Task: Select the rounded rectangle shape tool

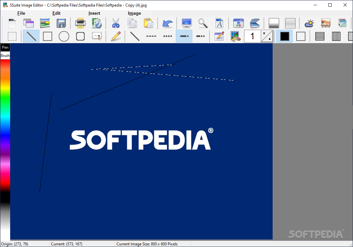Action: [80, 36]
